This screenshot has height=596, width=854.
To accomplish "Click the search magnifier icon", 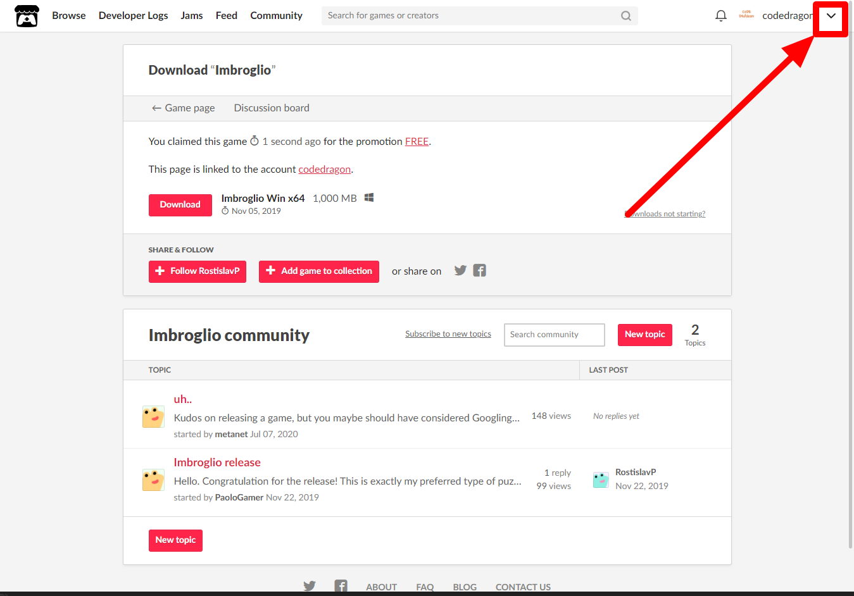I will coord(625,16).
